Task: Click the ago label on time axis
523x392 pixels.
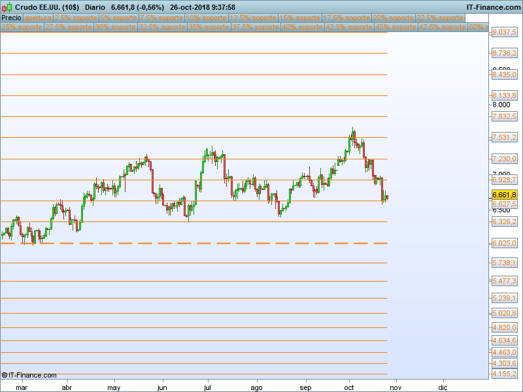Action: pos(256,387)
